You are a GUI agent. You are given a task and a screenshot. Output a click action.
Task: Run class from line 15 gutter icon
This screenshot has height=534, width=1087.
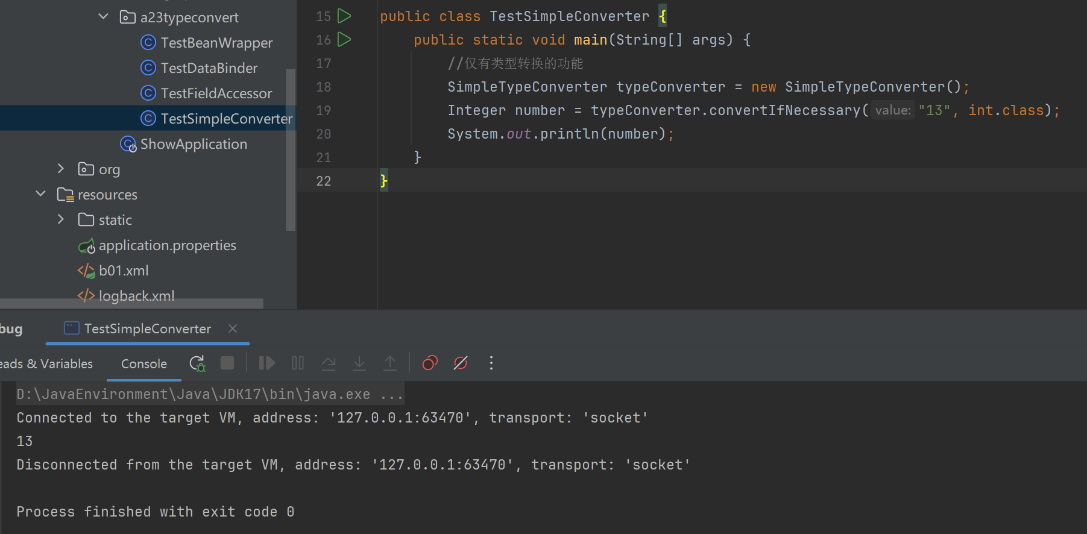pos(344,16)
